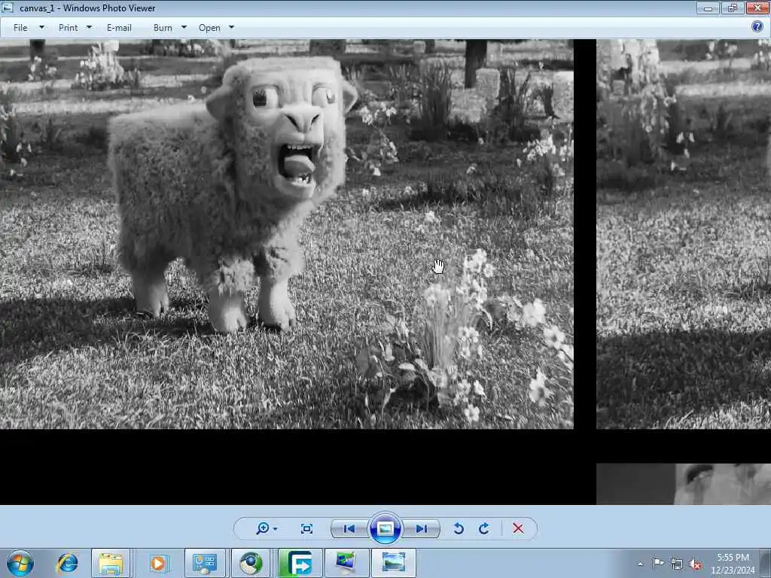Image resolution: width=771 pixels, height=578 pixels.
Task: Open the File menu
Action: [x=20, y=28]
